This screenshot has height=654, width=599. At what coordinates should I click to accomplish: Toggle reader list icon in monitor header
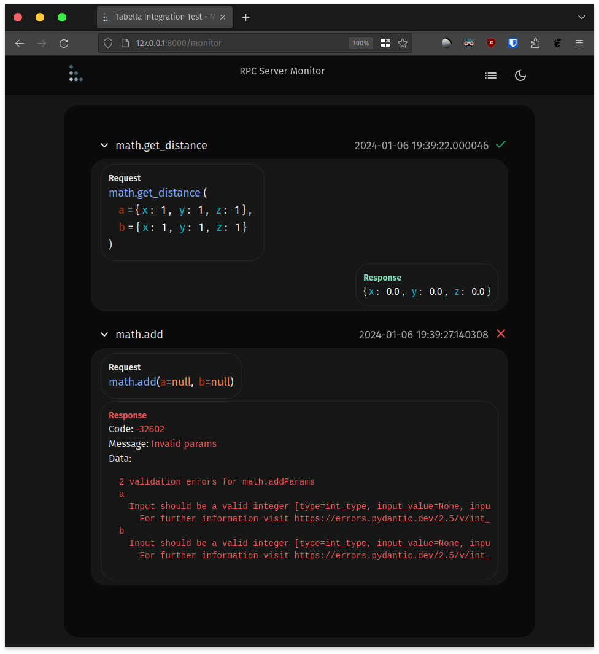pos(491,76)
